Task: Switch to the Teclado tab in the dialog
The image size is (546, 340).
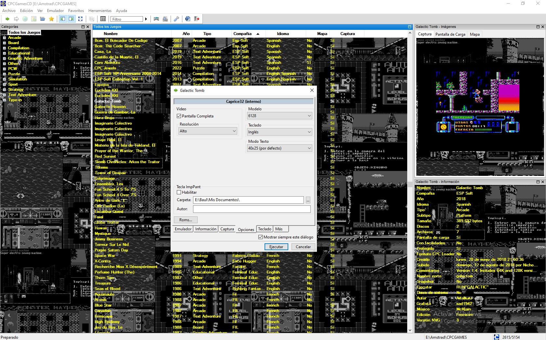Action: tap(265, 229)
